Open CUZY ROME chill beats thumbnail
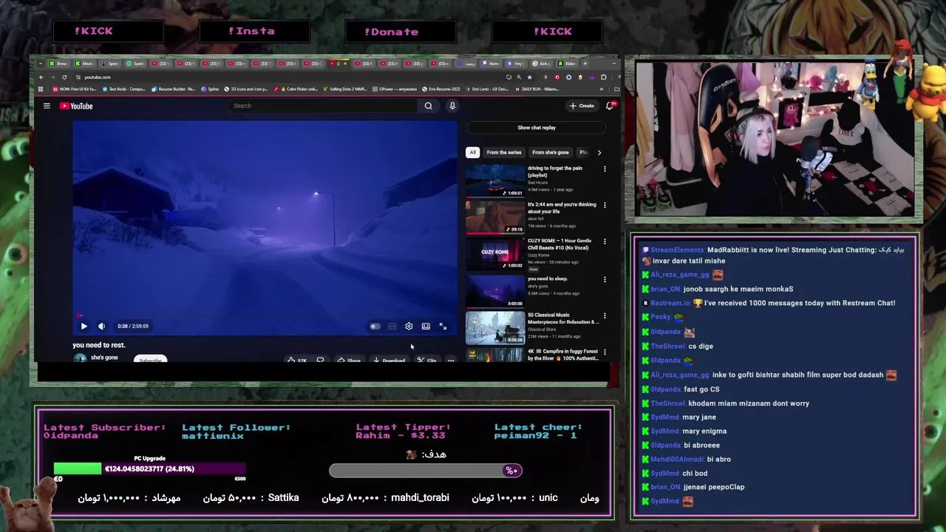 point(494,253)
